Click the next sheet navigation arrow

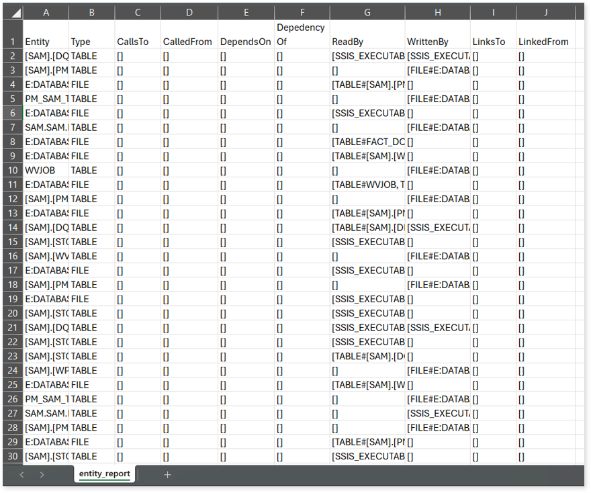pos(42,475)
